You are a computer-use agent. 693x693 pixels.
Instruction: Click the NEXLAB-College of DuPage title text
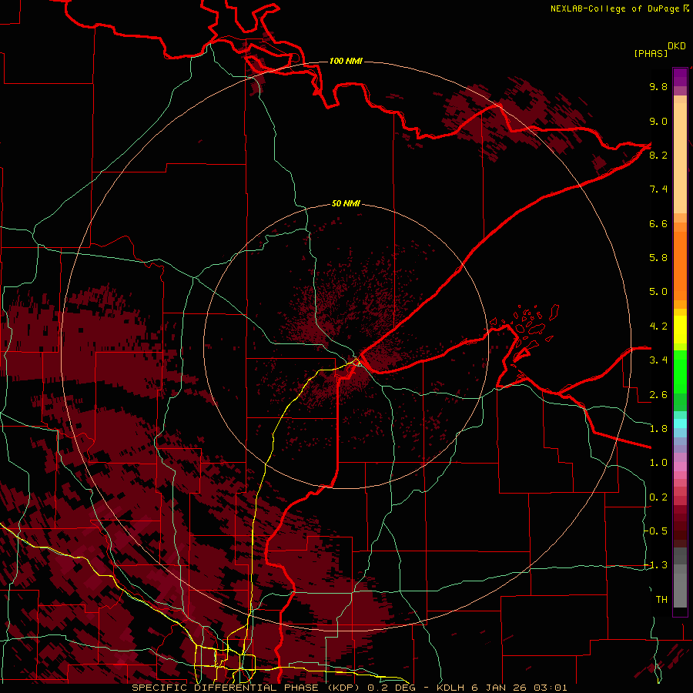tap(615, 8)
